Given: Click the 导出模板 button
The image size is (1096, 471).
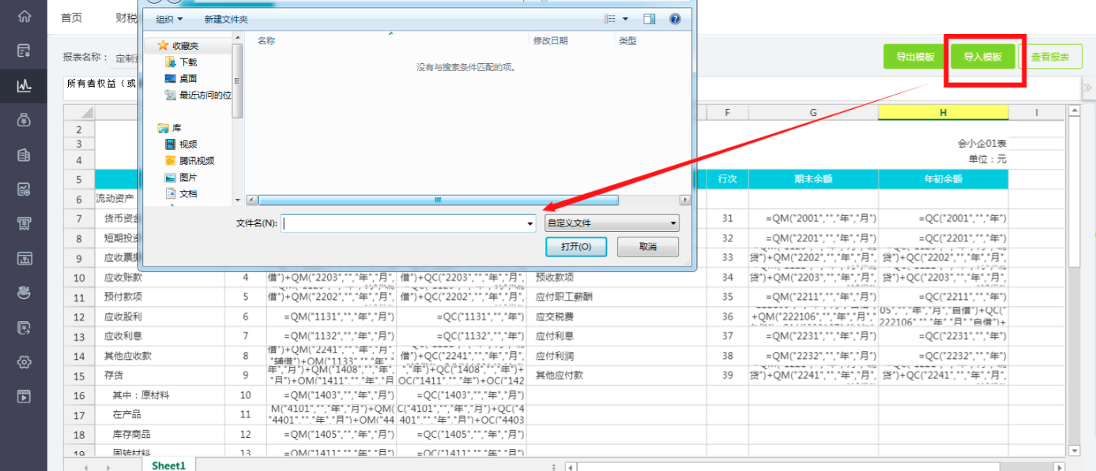Looking at the screenshot, I should pyautogui.click(x=915, y=57).
